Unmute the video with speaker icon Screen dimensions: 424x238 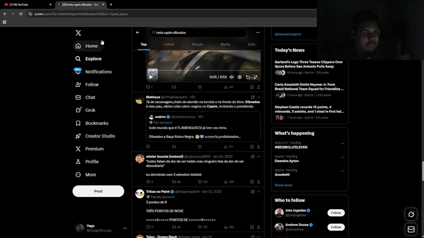click(x=232, y=77)
